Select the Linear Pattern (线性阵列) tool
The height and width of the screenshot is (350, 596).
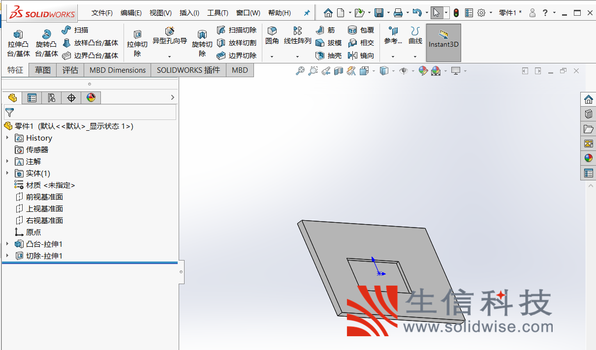coord(298,36)
